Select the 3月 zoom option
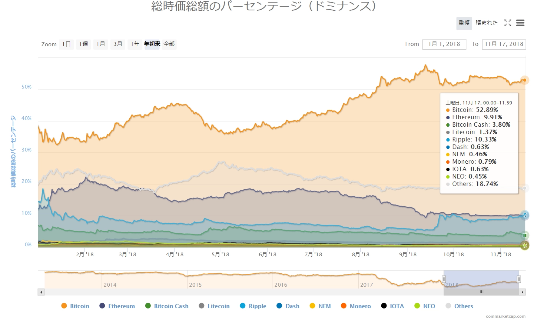Viewport: 534px width, 330px height. [x=118, y=44]
